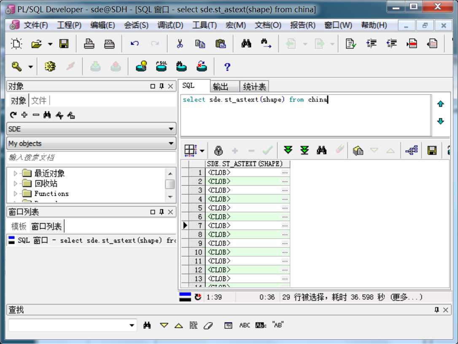Click the PL/SQL Beautifier icon

click(350, 44)
